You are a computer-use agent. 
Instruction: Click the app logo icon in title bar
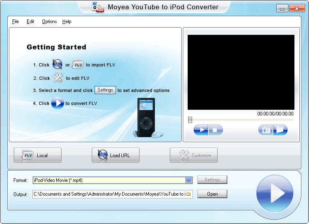pos(98,7)
